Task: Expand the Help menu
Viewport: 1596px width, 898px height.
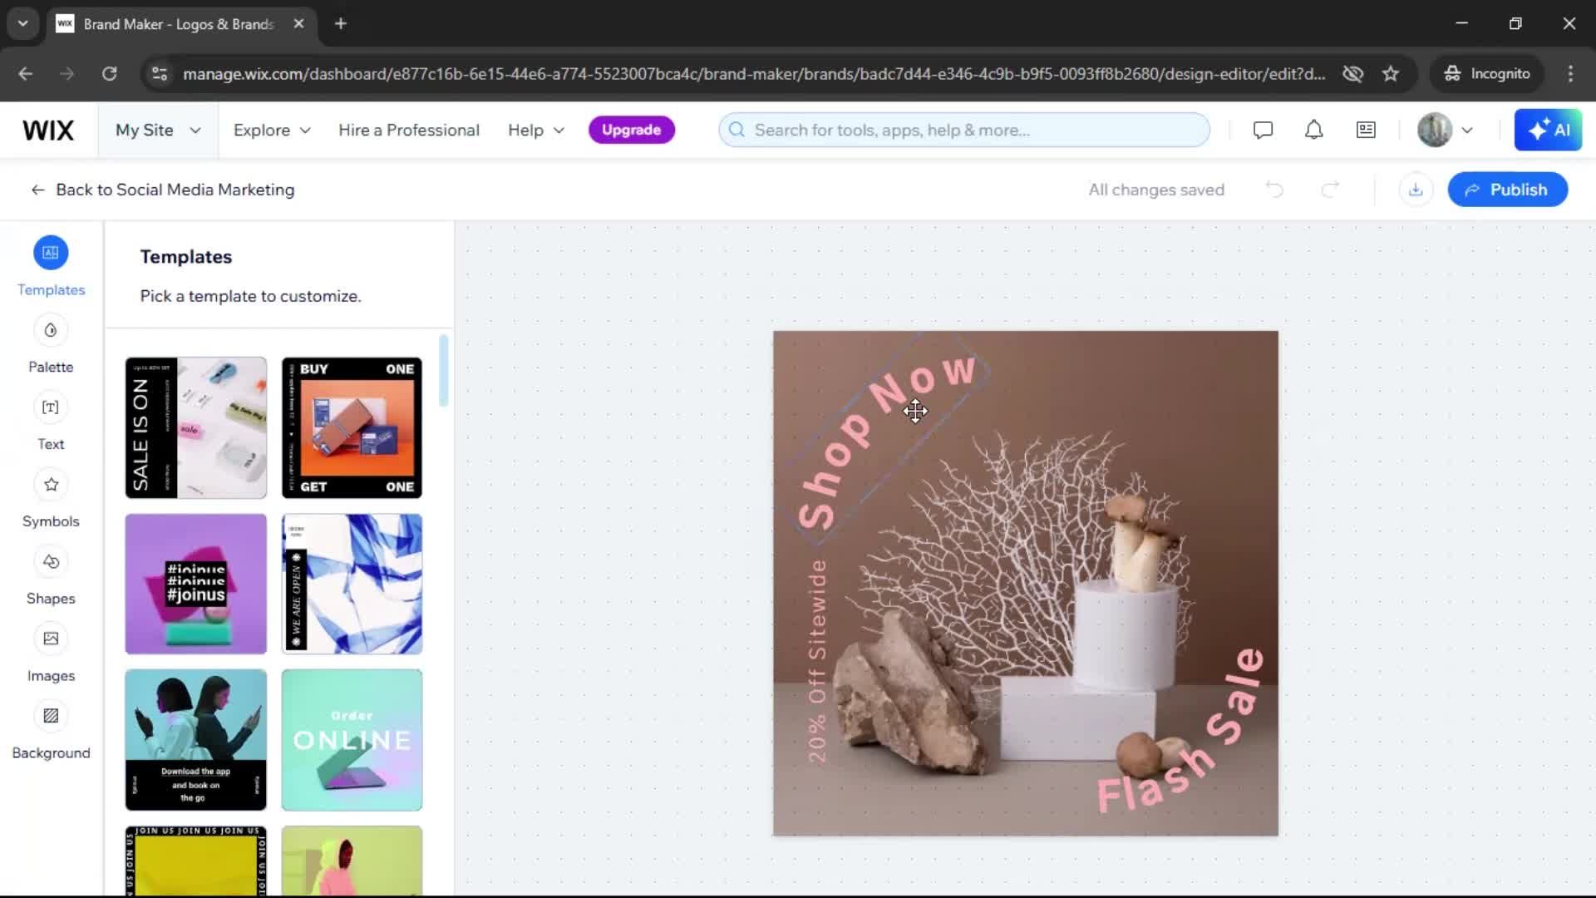Action: point(536,130)
